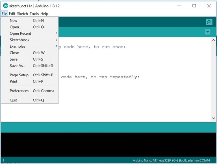Click the 'to run once:' comment text

[x=110, y=47]
